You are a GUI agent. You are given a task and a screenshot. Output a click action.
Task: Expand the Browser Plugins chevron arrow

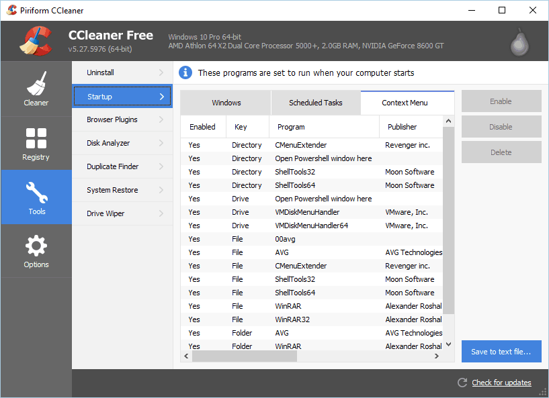(161, 119)
